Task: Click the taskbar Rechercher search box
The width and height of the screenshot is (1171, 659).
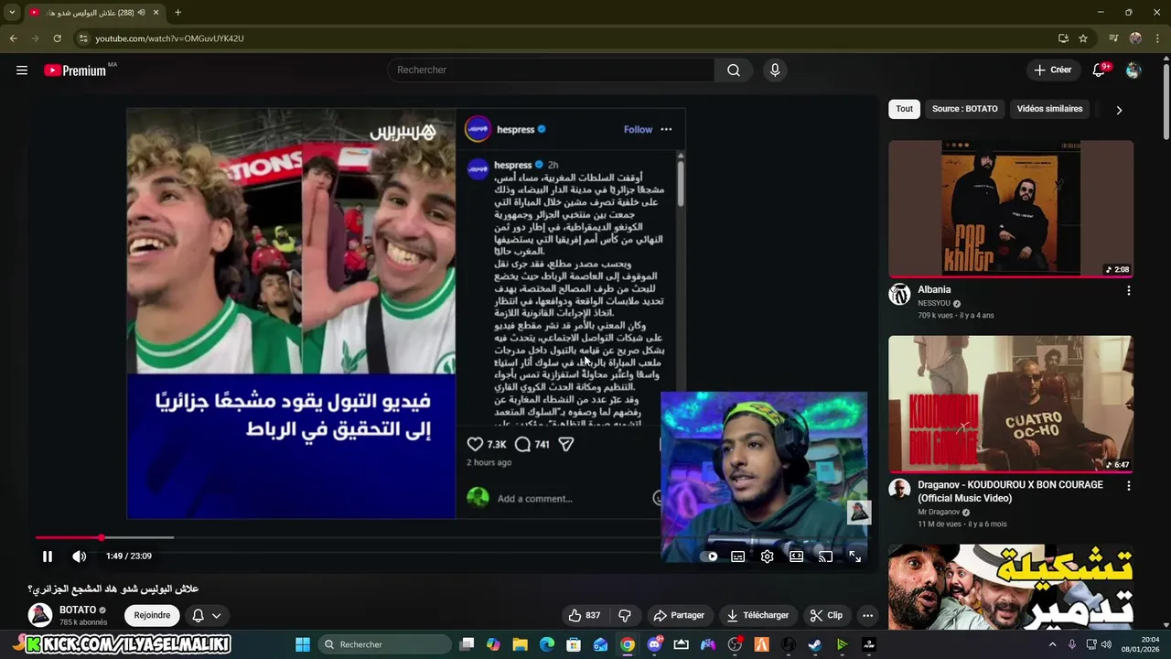Action: [384, 644]
